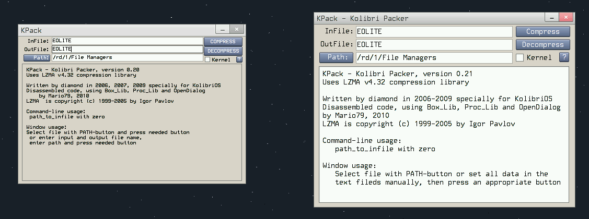Click 'Window usage:' heading in Kolibri Packer
589x219 pixels.
pyautogui.click(x=349, y=166)
